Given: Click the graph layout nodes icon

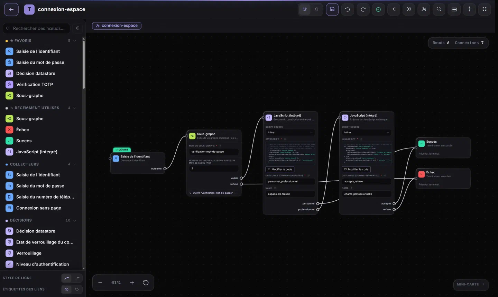Looking at the screenshot, I should point(424,9).
